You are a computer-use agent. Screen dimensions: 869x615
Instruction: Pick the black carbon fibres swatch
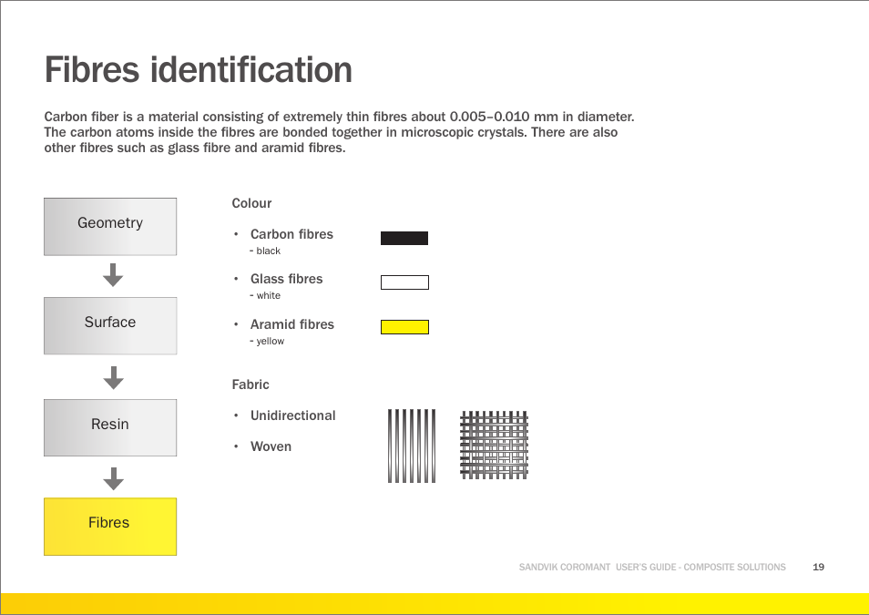tap(404, 239)
